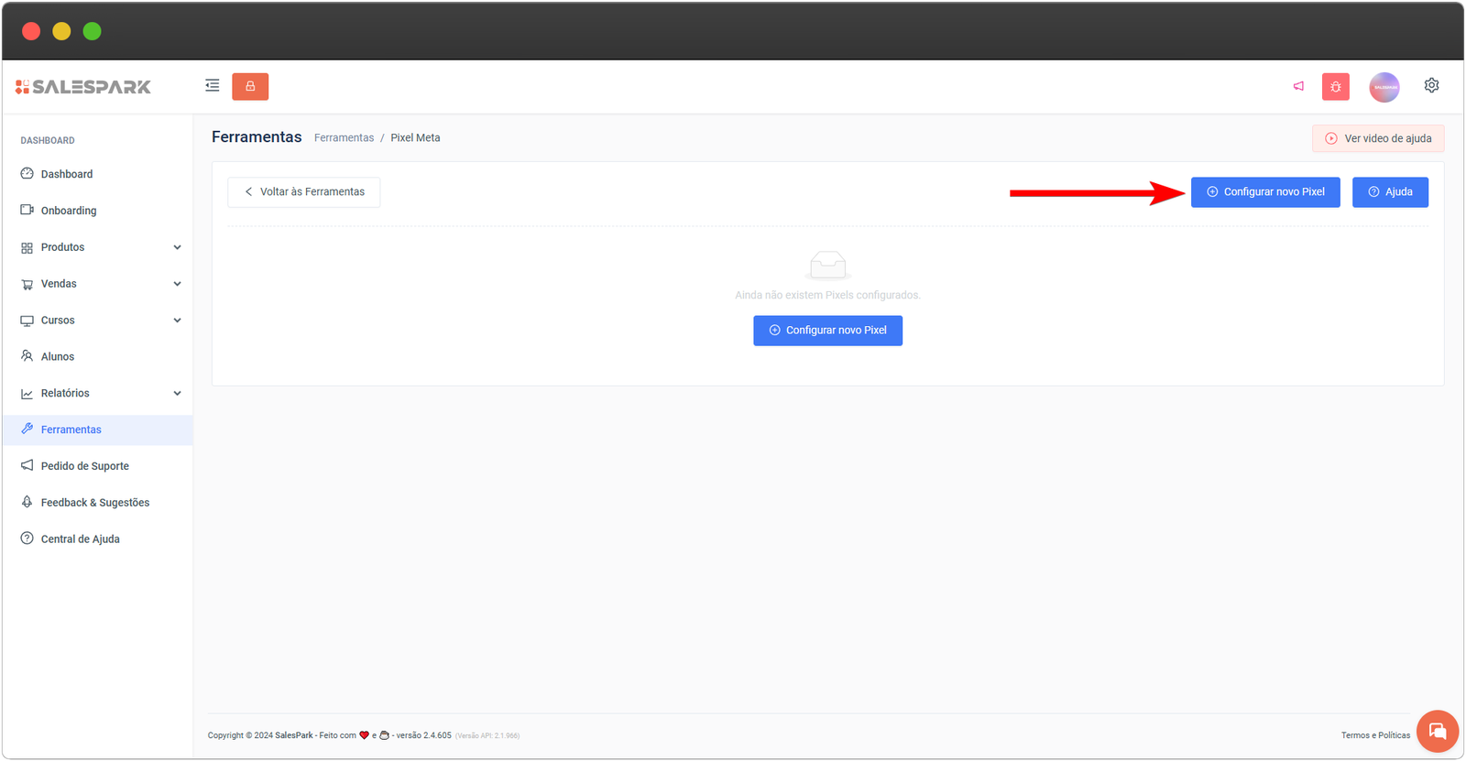Collapse the sidebar with the menu icon
The width and height of the screenshot is (1466, 761).
[x=213, y=86]
